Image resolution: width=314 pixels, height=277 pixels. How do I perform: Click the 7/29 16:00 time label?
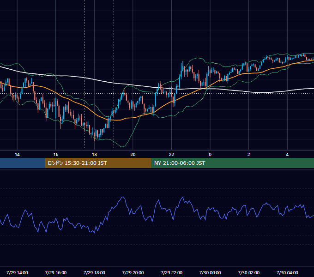pos(56,272)
